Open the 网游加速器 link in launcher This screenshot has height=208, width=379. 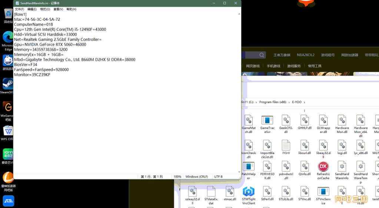pos(349,55)
